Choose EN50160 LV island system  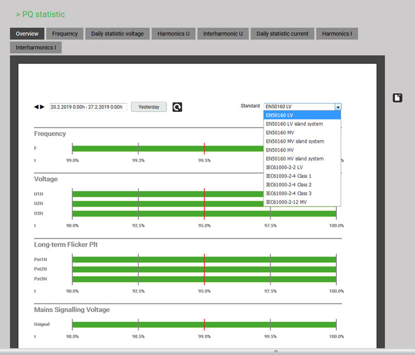point(302,124)
